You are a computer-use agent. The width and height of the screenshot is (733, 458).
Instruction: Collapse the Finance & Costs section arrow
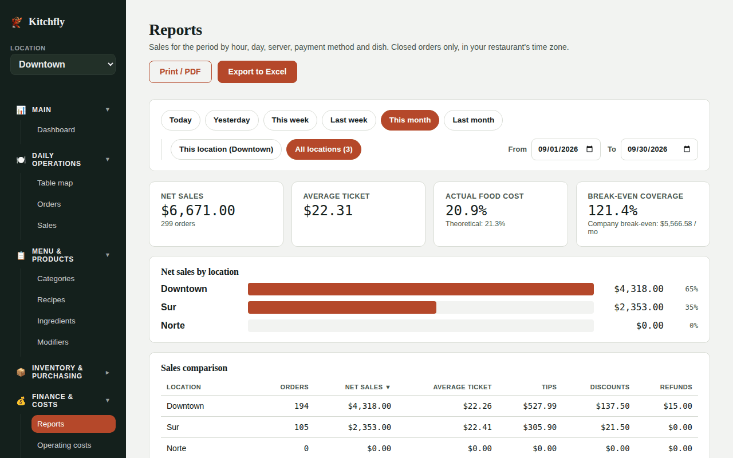[x=108, y=400]
